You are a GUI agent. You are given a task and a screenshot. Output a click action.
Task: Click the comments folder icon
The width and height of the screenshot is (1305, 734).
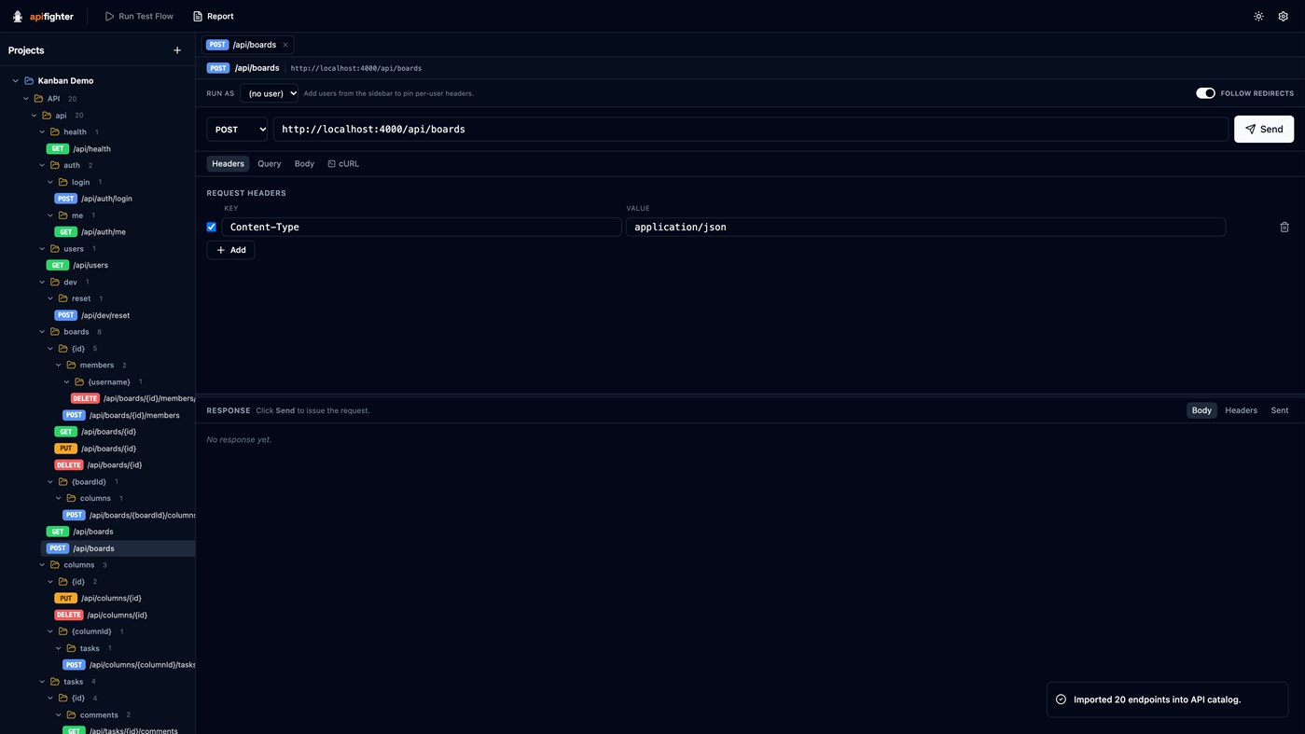click(71, 715)
